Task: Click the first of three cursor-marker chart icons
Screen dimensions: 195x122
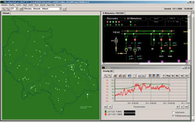Action: 150,75
